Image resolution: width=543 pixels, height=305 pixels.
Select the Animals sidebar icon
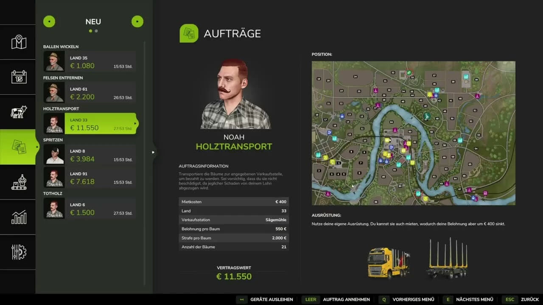(18, 111)
